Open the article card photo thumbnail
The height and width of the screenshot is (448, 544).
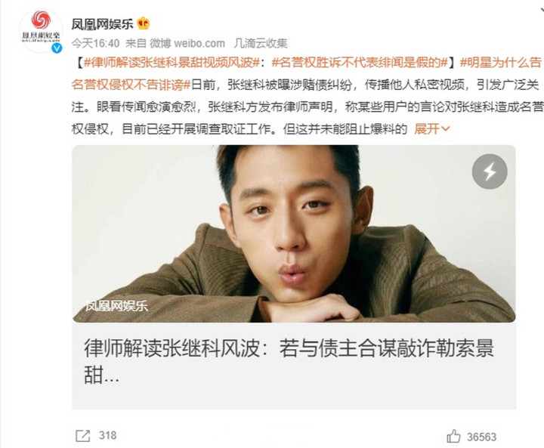click(294, 233)
